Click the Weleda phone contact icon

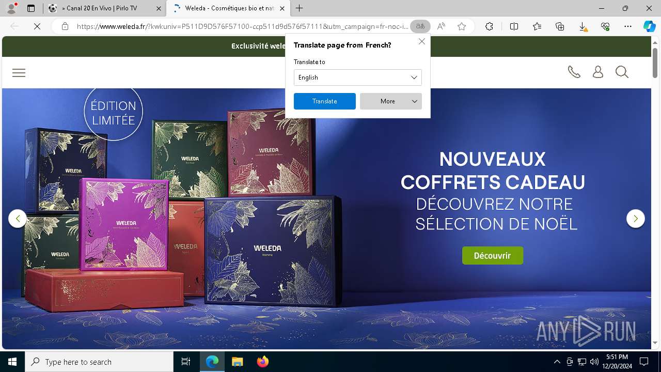point(574,72)
